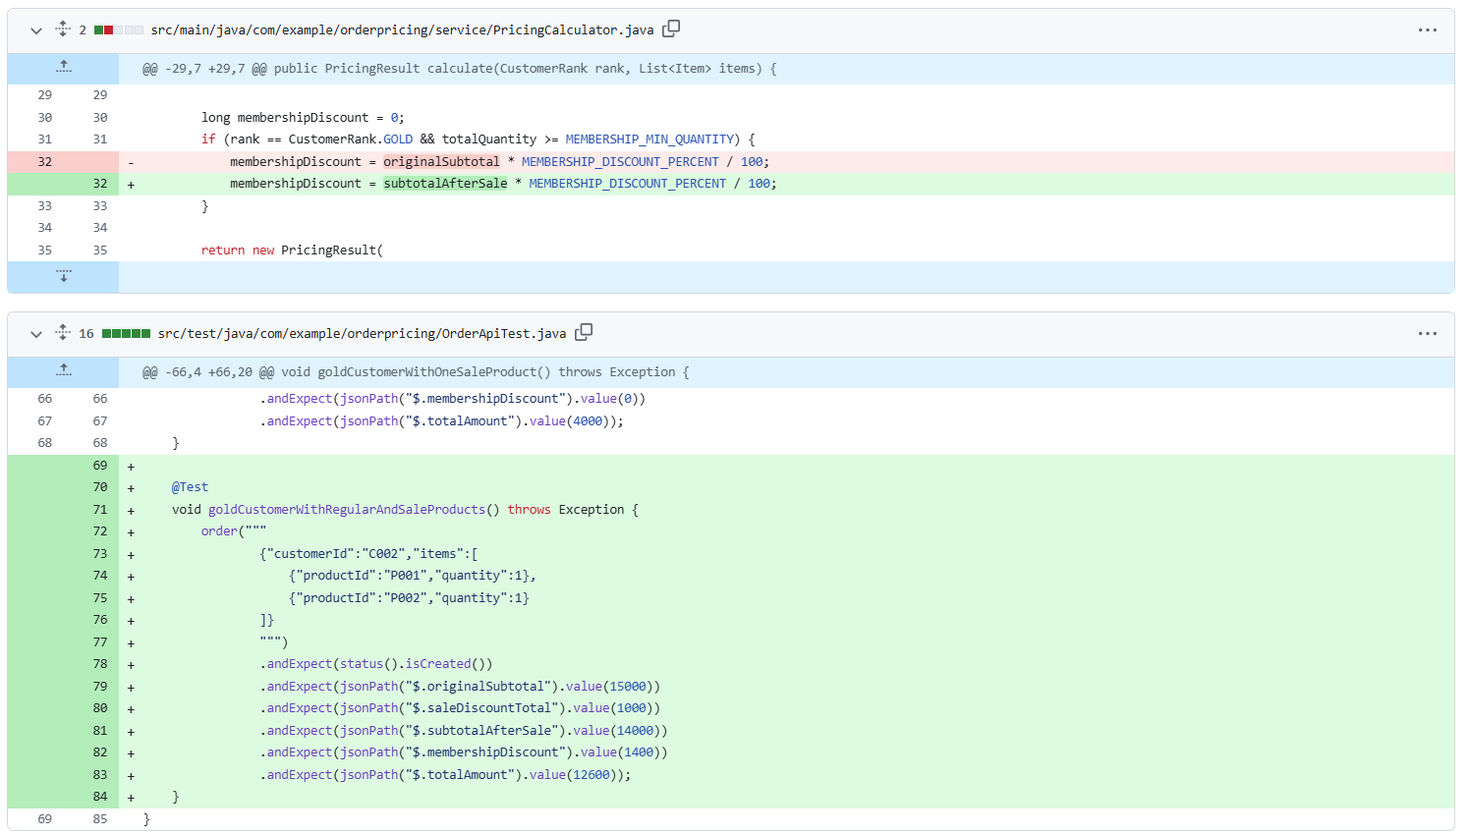Viewport: 1465px width, 835px height.
Task: Open the options menu for OrderApiTest.java
Action: coord(1428,334)
